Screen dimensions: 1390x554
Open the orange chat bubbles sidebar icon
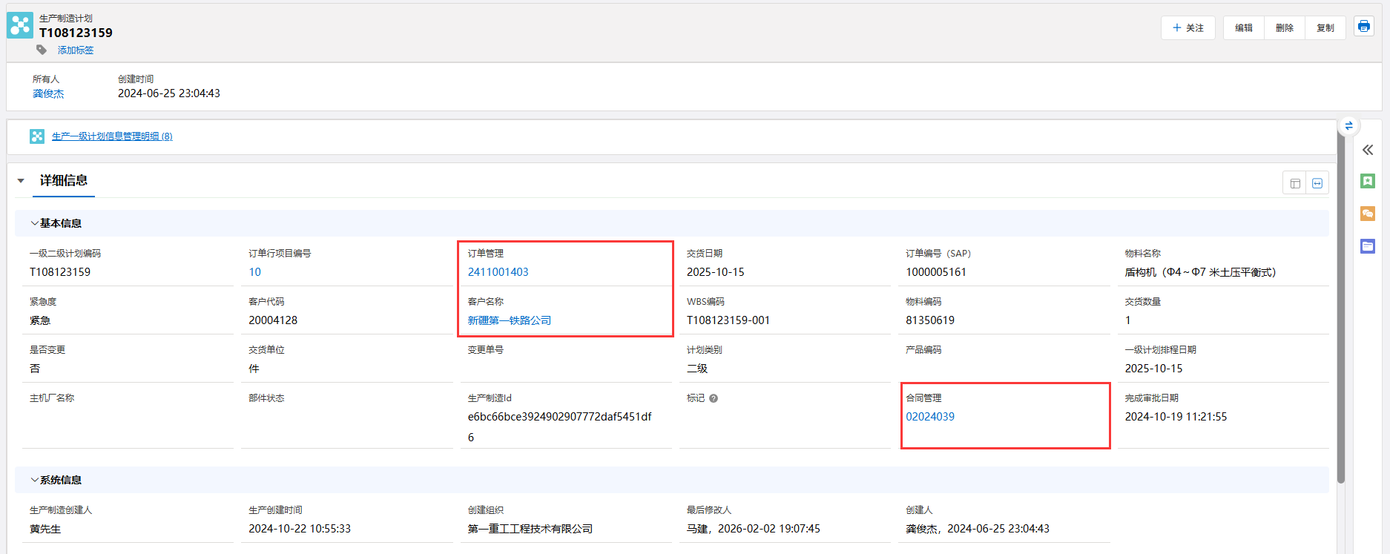click(1368, 214)
